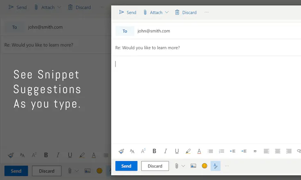Open the emoji picker in the front window
301x180 pixels.
coord(204,166)
